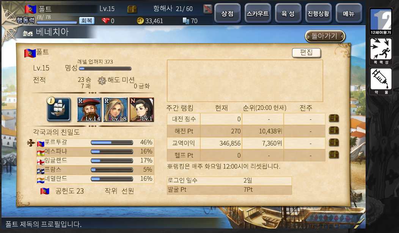399x233 pixels.
Task: Open the 상점 shop menu
Action: coord(227,14)
